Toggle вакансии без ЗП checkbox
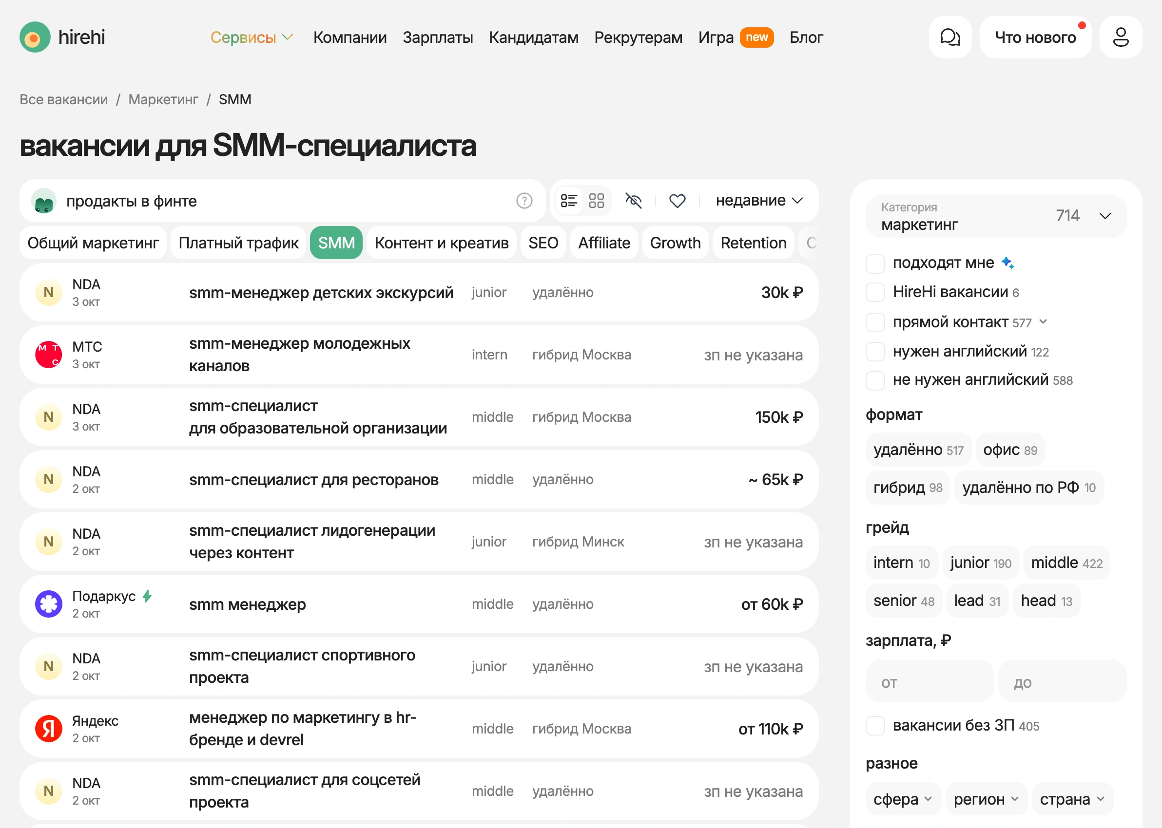This screenshot has width=1162, height=828. coord(875,726)
